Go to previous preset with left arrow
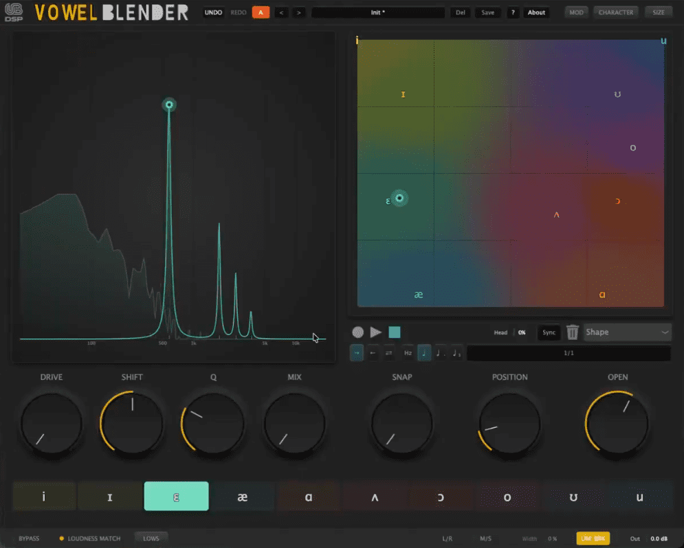Screen dimensions: 684x548 tap(281, 12)
